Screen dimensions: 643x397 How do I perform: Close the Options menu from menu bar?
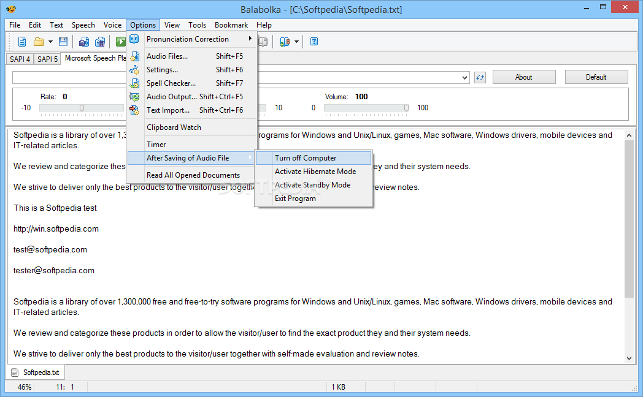click(x=143, y=25)
